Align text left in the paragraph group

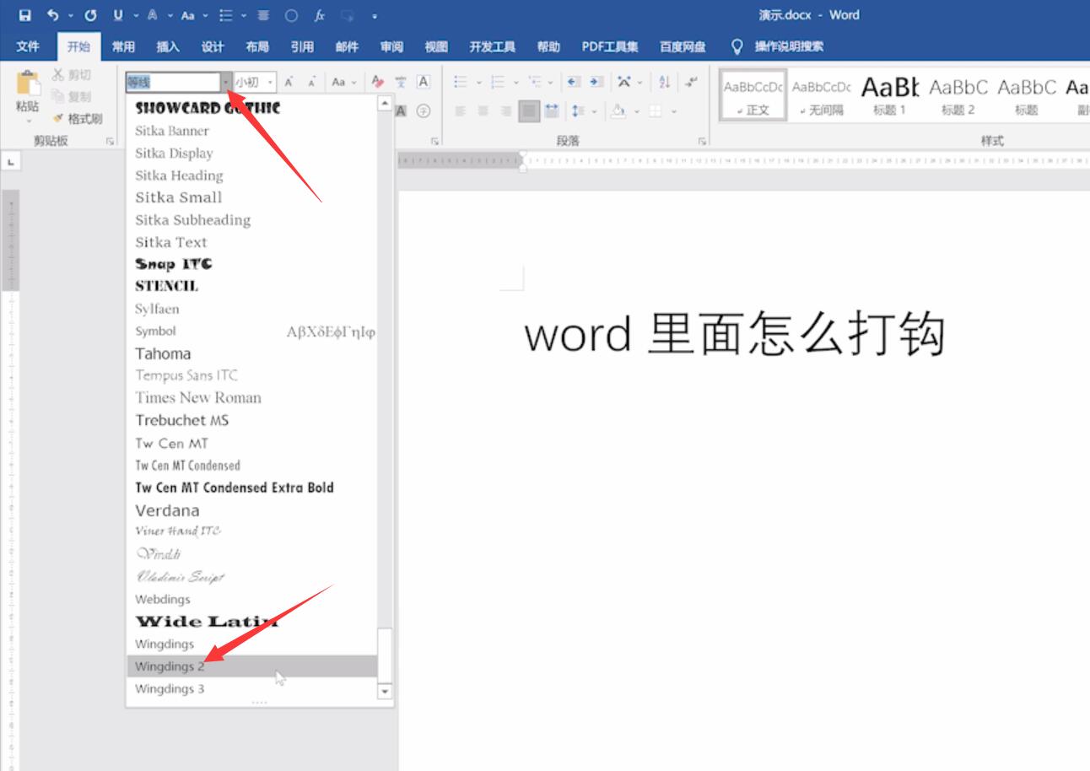click(461, 111)
